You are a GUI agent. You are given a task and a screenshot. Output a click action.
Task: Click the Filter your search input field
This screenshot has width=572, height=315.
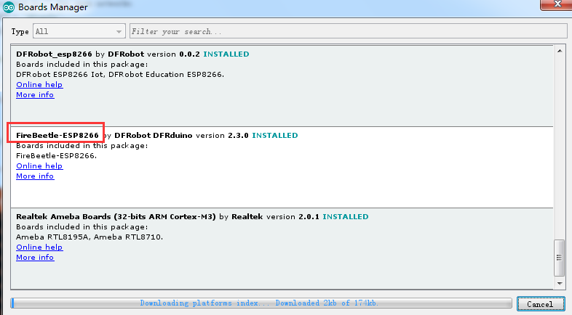click(349, 31)
